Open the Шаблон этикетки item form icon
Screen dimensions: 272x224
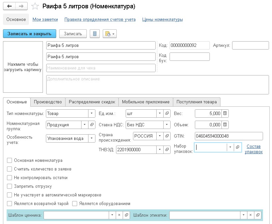coord(258,215)
